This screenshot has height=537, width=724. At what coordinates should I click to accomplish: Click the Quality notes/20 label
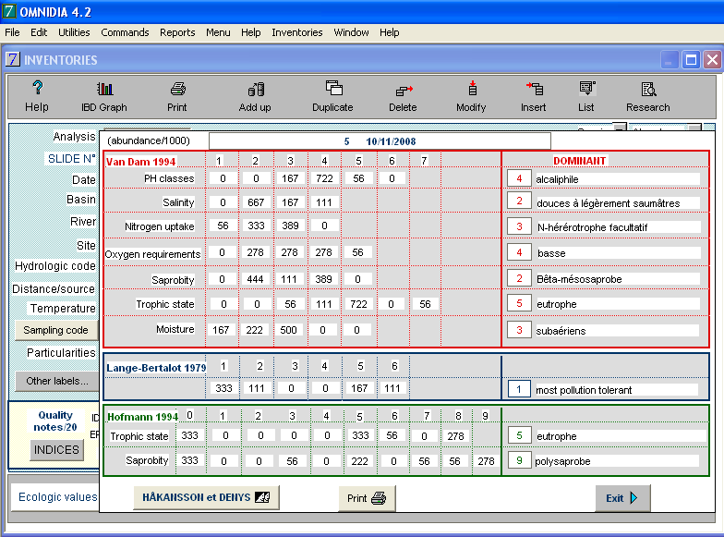pos(55,421)
